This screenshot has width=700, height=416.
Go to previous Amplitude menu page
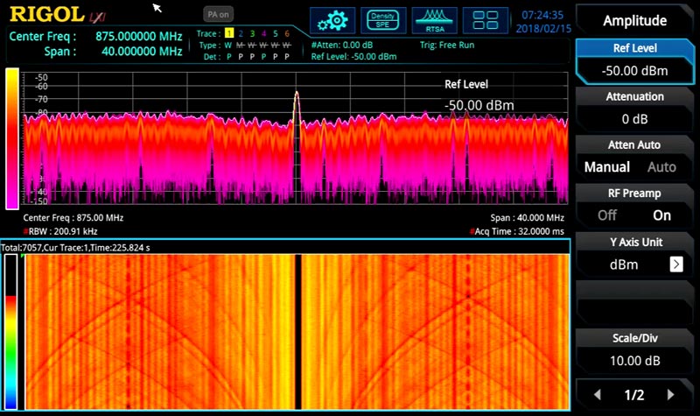597,395
